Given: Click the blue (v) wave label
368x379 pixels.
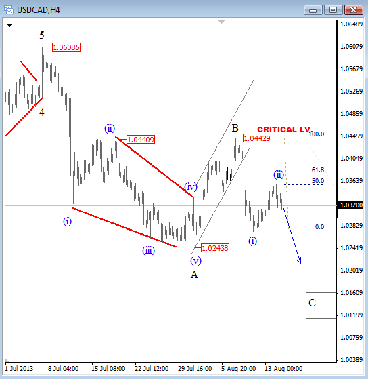Looking at the screenshot, I should tap(195, 261).
